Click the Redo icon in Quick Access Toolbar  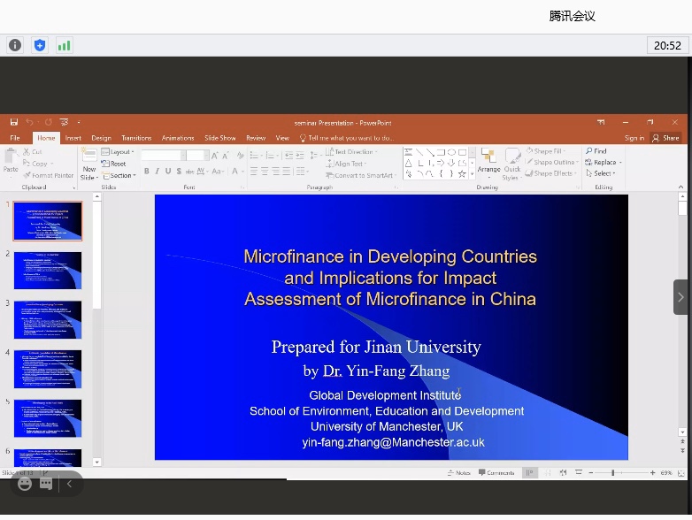[x=49, y=122]
